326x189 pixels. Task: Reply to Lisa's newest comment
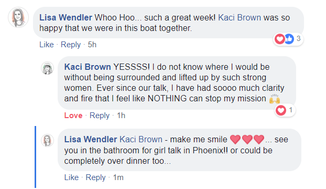(95, 177)
